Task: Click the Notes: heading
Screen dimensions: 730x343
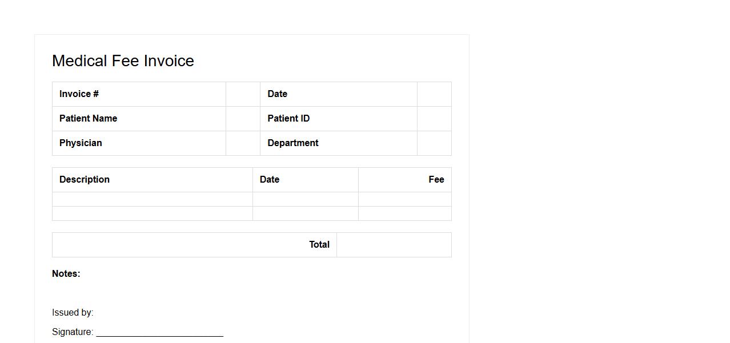Action: click(x=66, y=274)
